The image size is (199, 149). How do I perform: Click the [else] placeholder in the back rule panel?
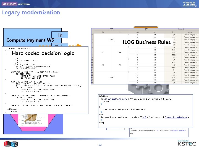(x=131, y=134)
